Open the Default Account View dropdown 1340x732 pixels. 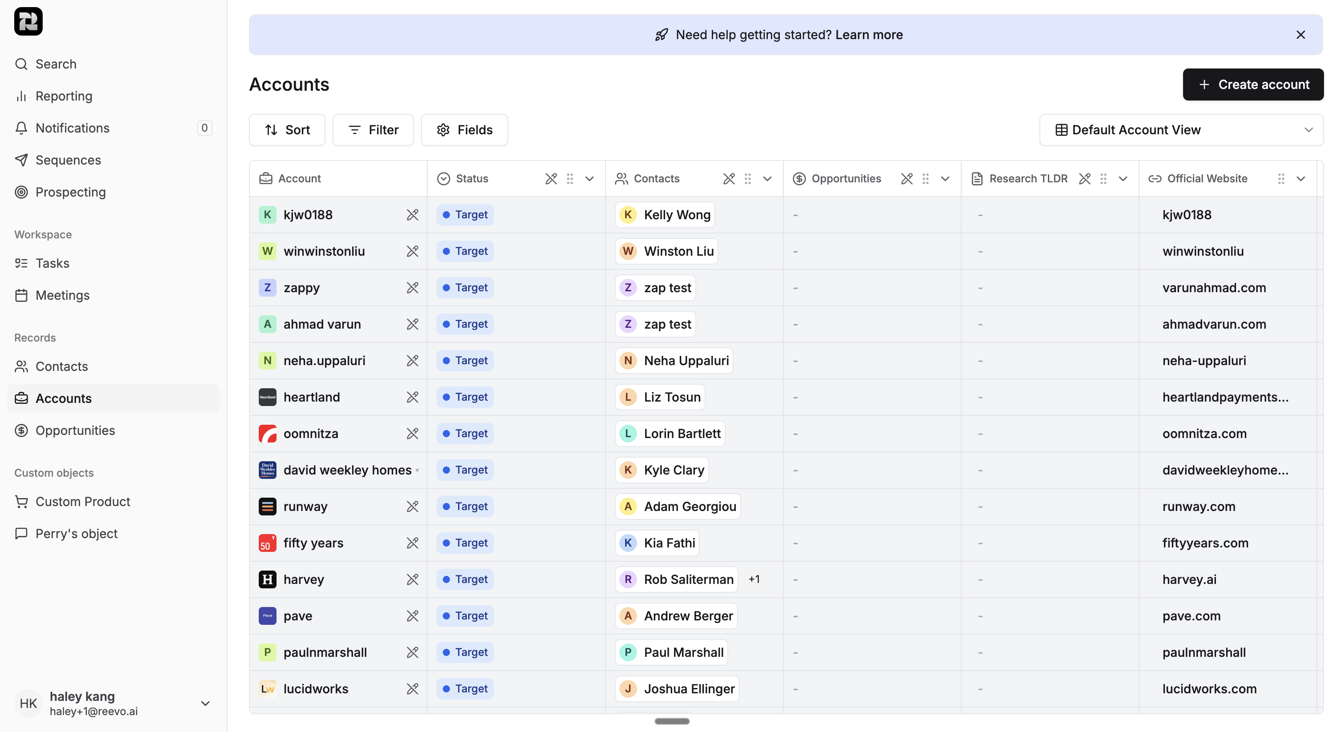point(1181,130)
